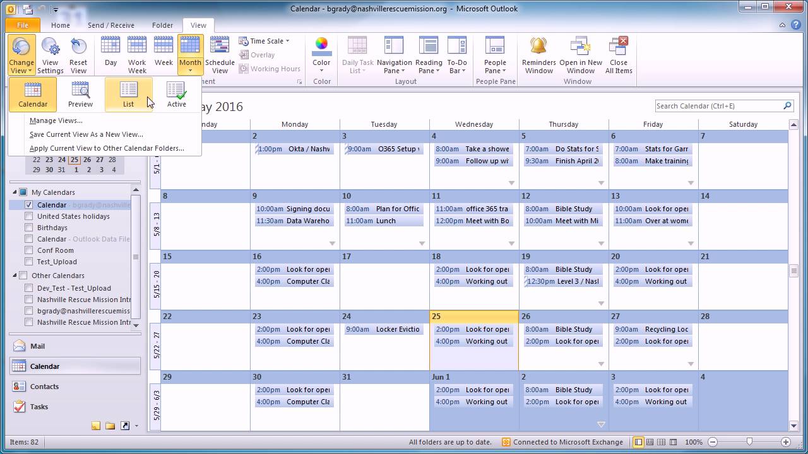
Task: Open the Time Scale dropdown
Action: click(x=264, y=41)
